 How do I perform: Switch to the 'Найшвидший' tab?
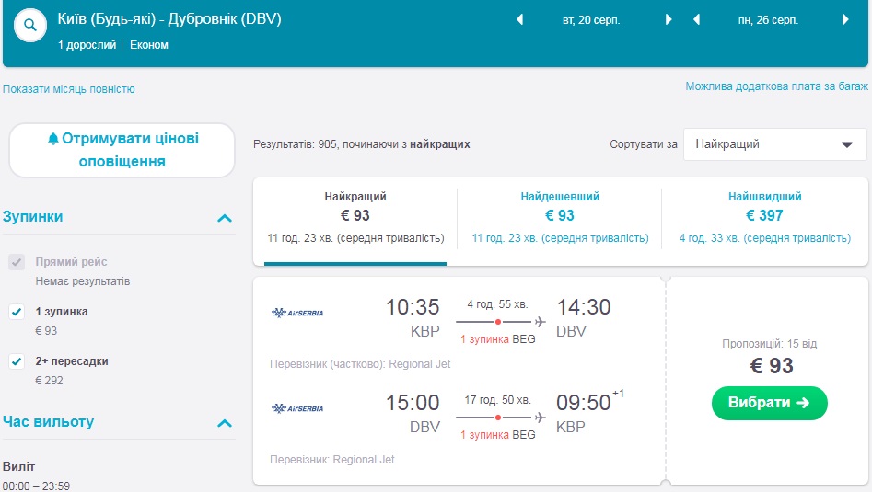764,217
